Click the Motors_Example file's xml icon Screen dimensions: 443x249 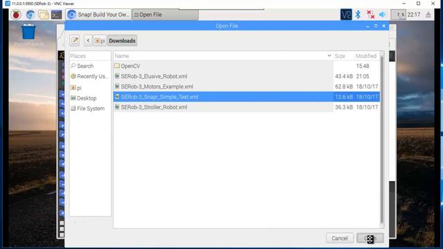coord(117,86)
